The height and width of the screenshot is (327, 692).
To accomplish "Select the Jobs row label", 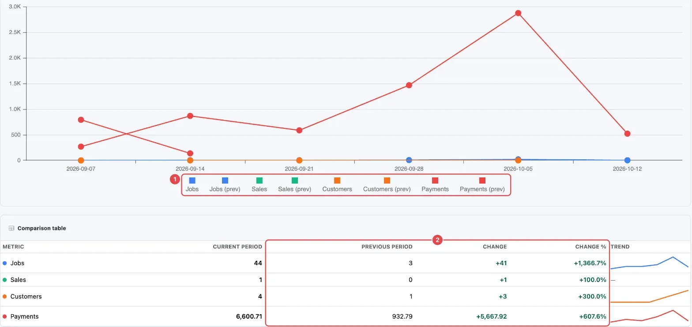I will tap(17, 263).
